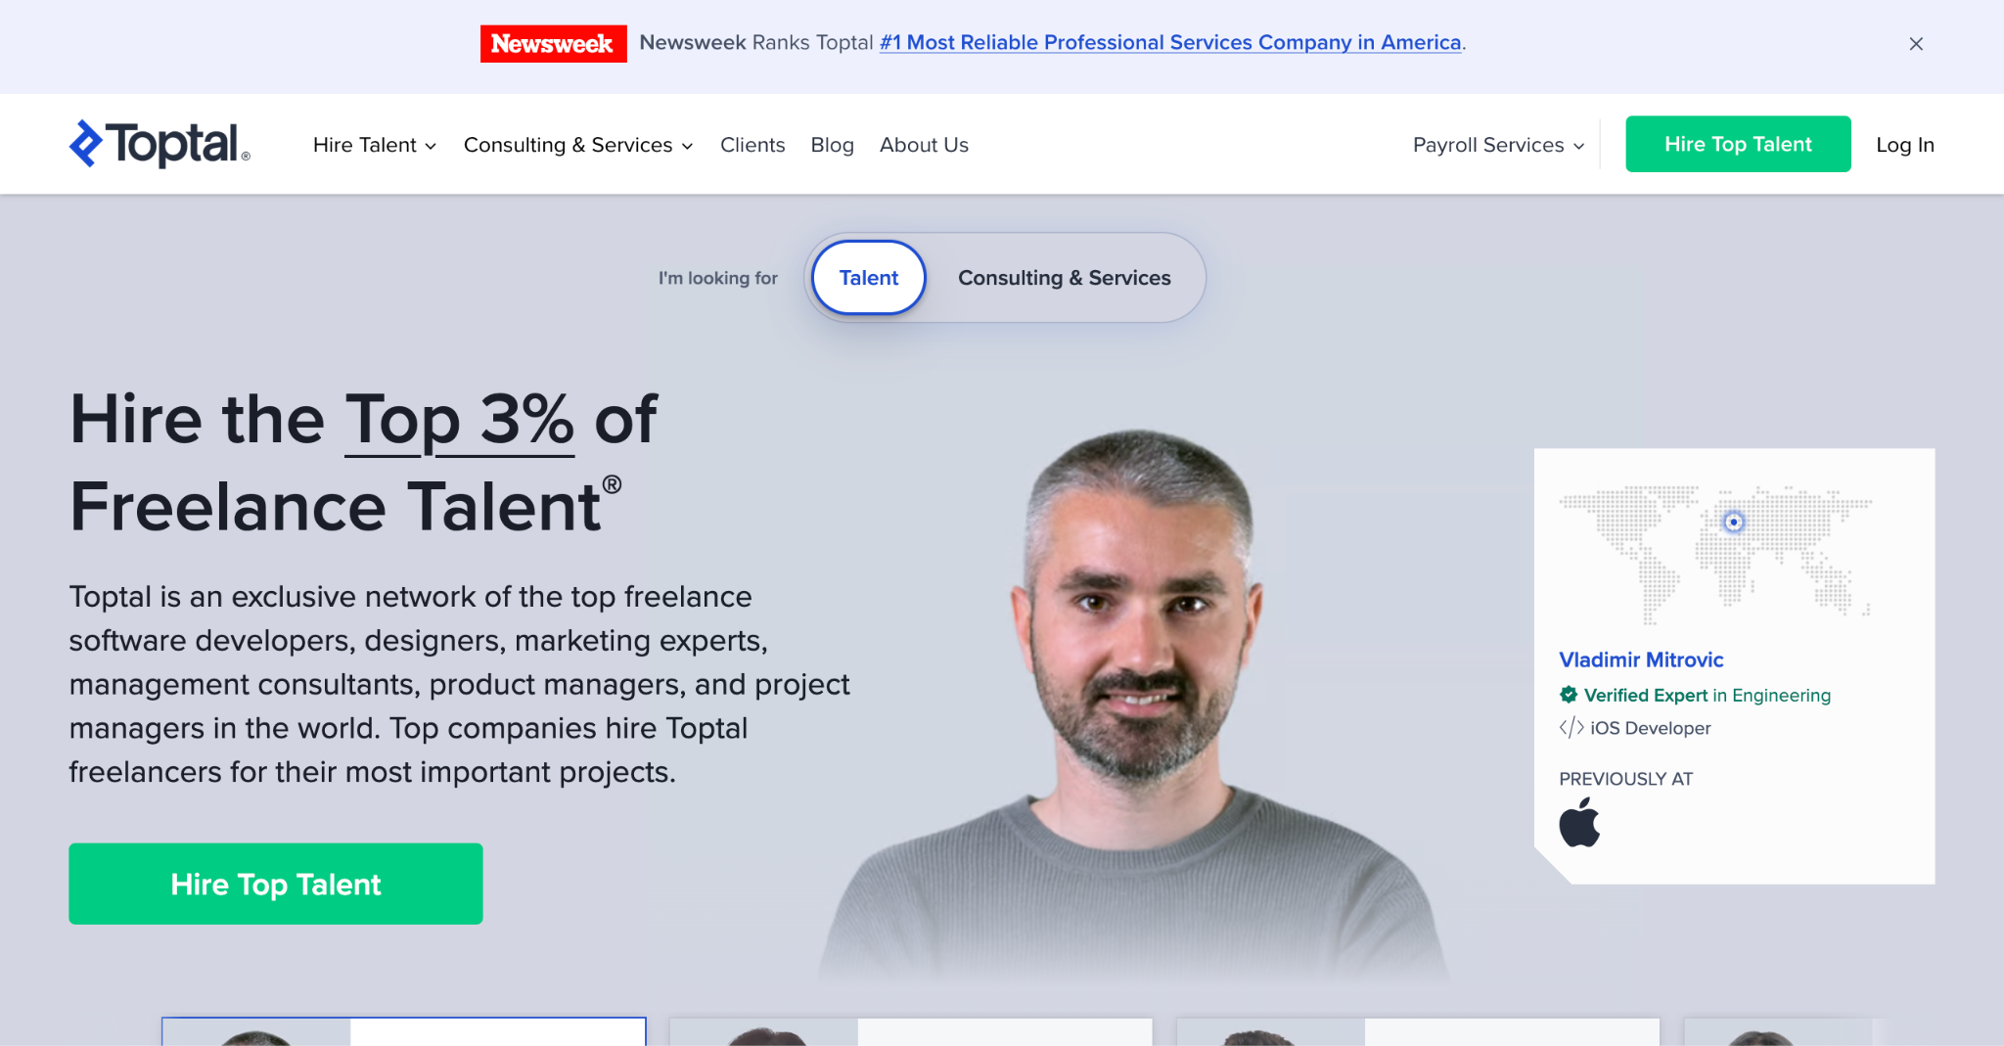Click the I'm looking for label

(x=718, y=278)
